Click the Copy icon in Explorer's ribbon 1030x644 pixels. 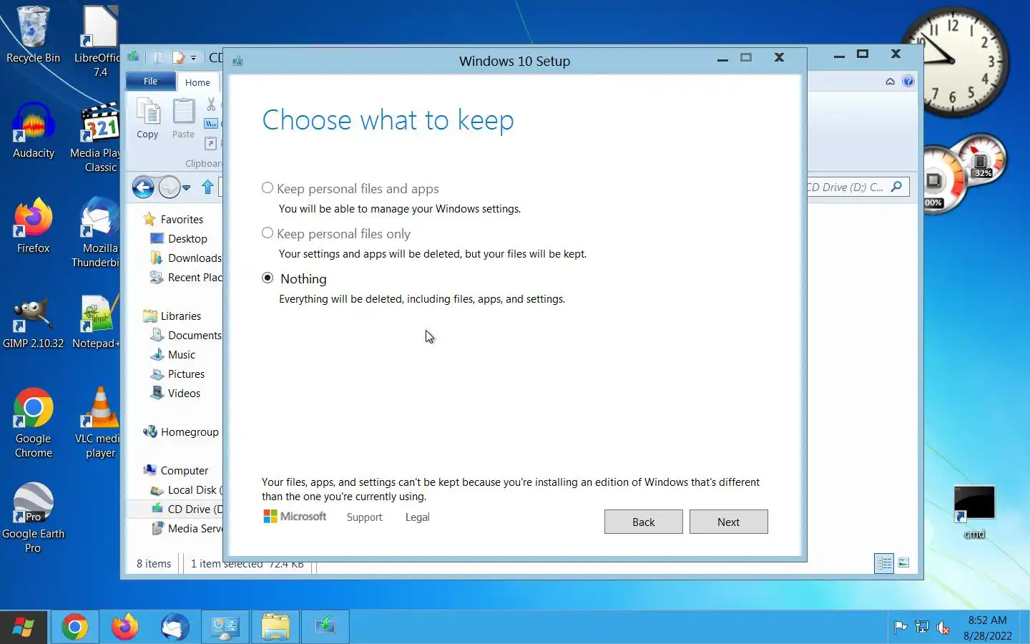point(147,119)
